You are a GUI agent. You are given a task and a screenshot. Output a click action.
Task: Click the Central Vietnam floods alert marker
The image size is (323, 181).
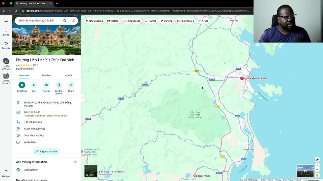(x=242, y=78)
